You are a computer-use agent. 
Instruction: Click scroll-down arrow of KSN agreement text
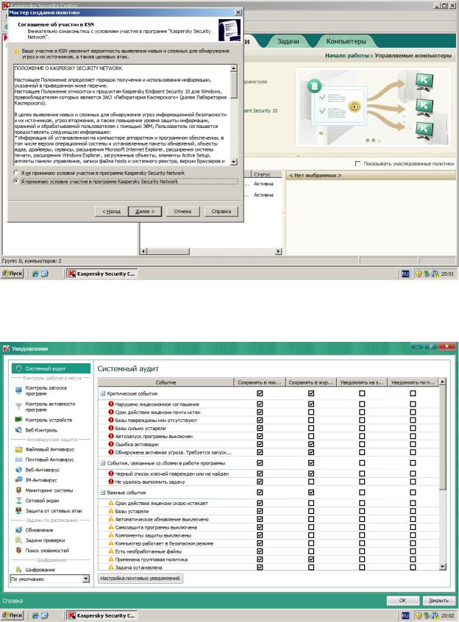pyautogui.click(x=234, y=162)
